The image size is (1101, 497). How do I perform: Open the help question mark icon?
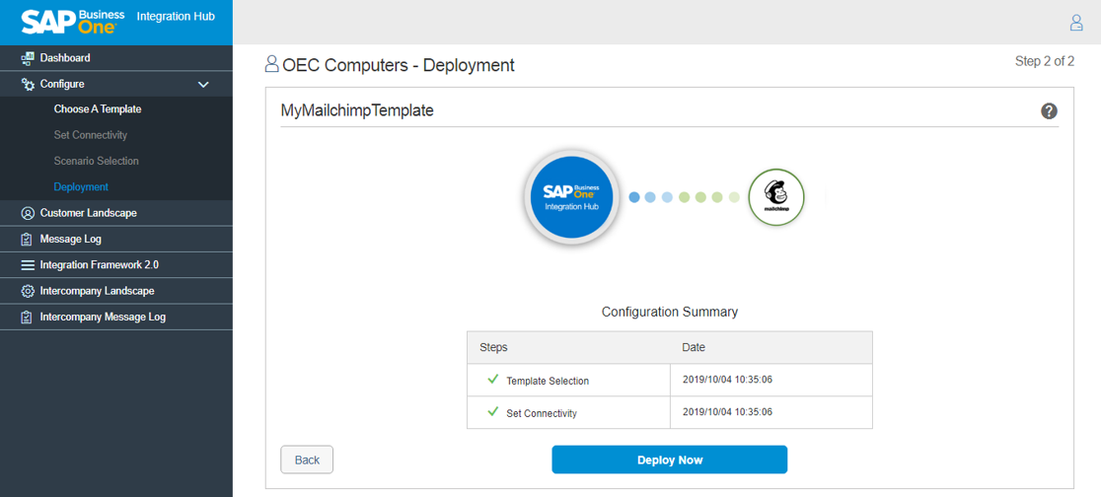coord(1049,111)
